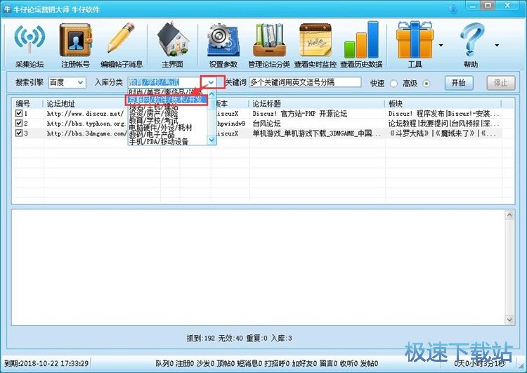This screenshot has height=373, width=527.
Task: Click the skin icon in title bar
Action: point(453,8)
